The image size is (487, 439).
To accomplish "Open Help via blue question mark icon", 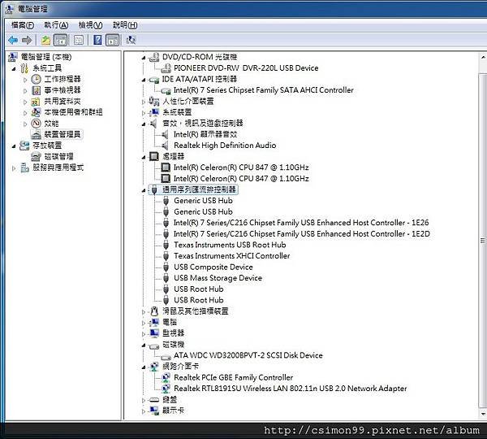I will point(97,40).
